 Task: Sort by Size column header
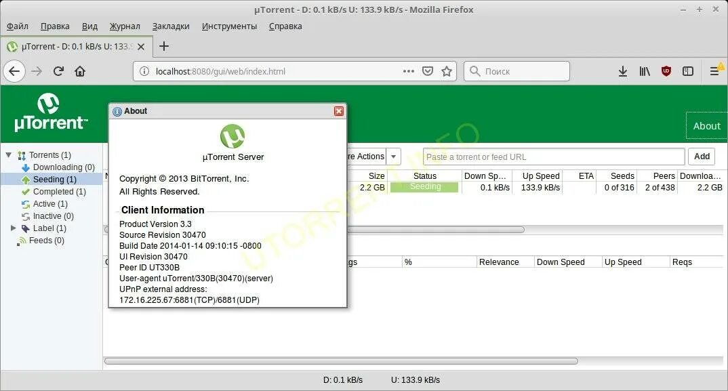coord(367,176)
